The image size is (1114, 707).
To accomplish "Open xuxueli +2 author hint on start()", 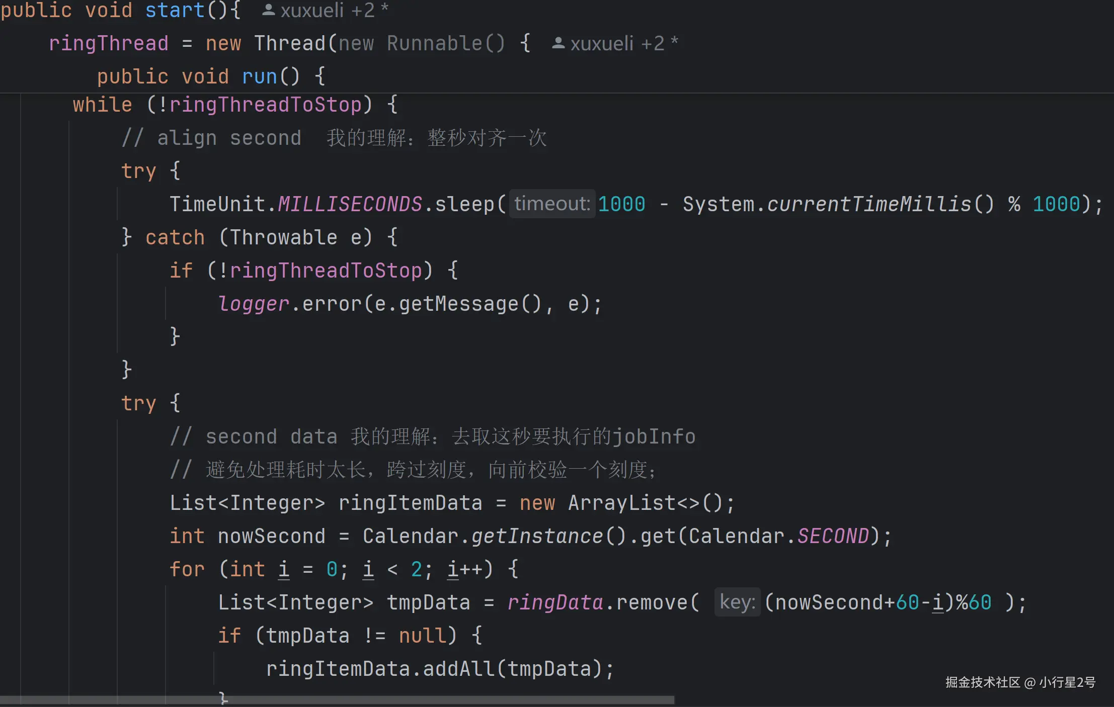I will tap(328, 10).
